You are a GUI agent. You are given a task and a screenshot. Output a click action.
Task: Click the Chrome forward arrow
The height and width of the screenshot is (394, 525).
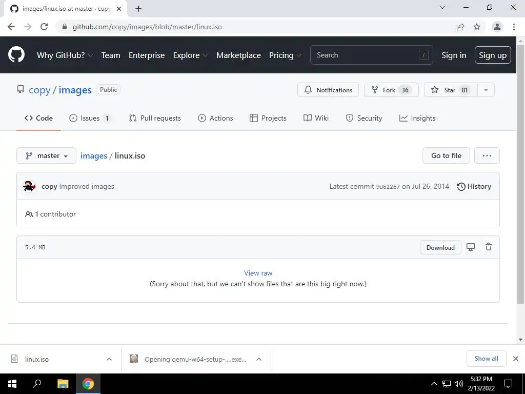coord(28,27)
